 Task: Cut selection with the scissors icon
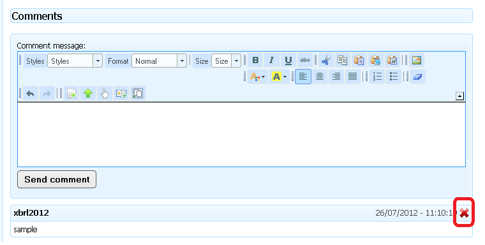pos(325,60)
